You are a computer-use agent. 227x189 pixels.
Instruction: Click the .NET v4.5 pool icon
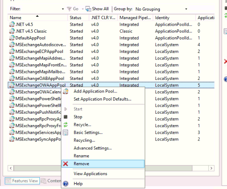pyautogui.click(x=12, y=24)
